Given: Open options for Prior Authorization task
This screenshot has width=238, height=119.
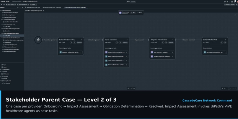Looking at the screenshot, I should click(x=127, y=65).
